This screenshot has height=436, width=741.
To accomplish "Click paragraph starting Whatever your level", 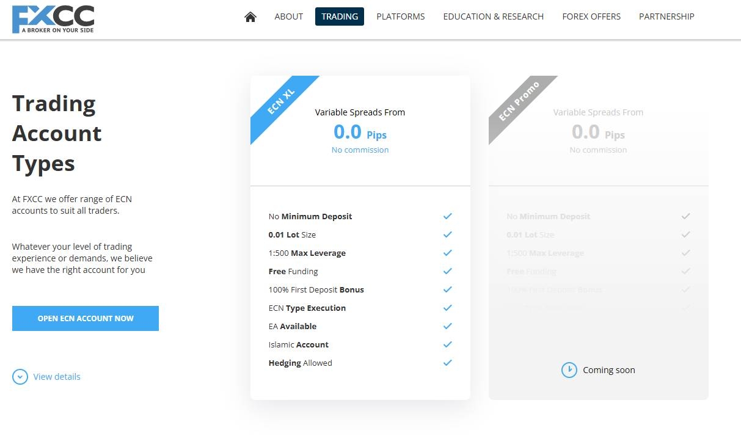I will (x=82, y=258).
